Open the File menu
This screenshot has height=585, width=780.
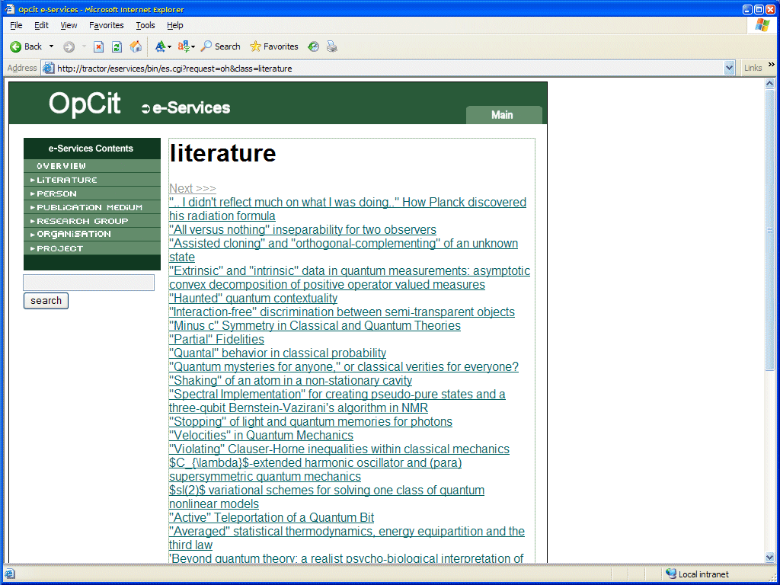click(17, 25)
